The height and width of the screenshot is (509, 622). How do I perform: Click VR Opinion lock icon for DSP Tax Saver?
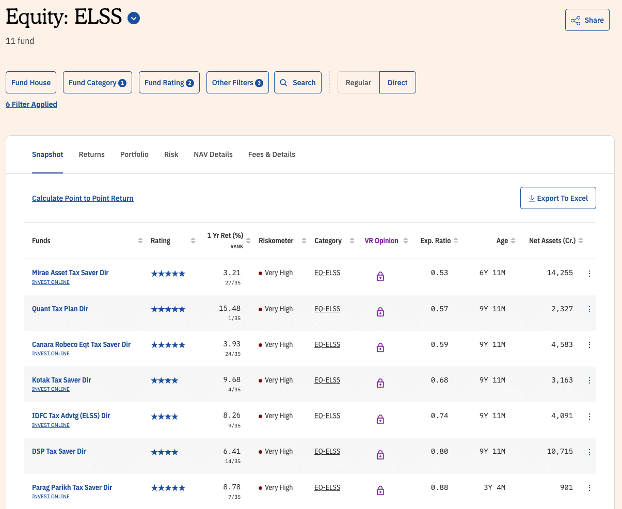click(x=380, y=455)
